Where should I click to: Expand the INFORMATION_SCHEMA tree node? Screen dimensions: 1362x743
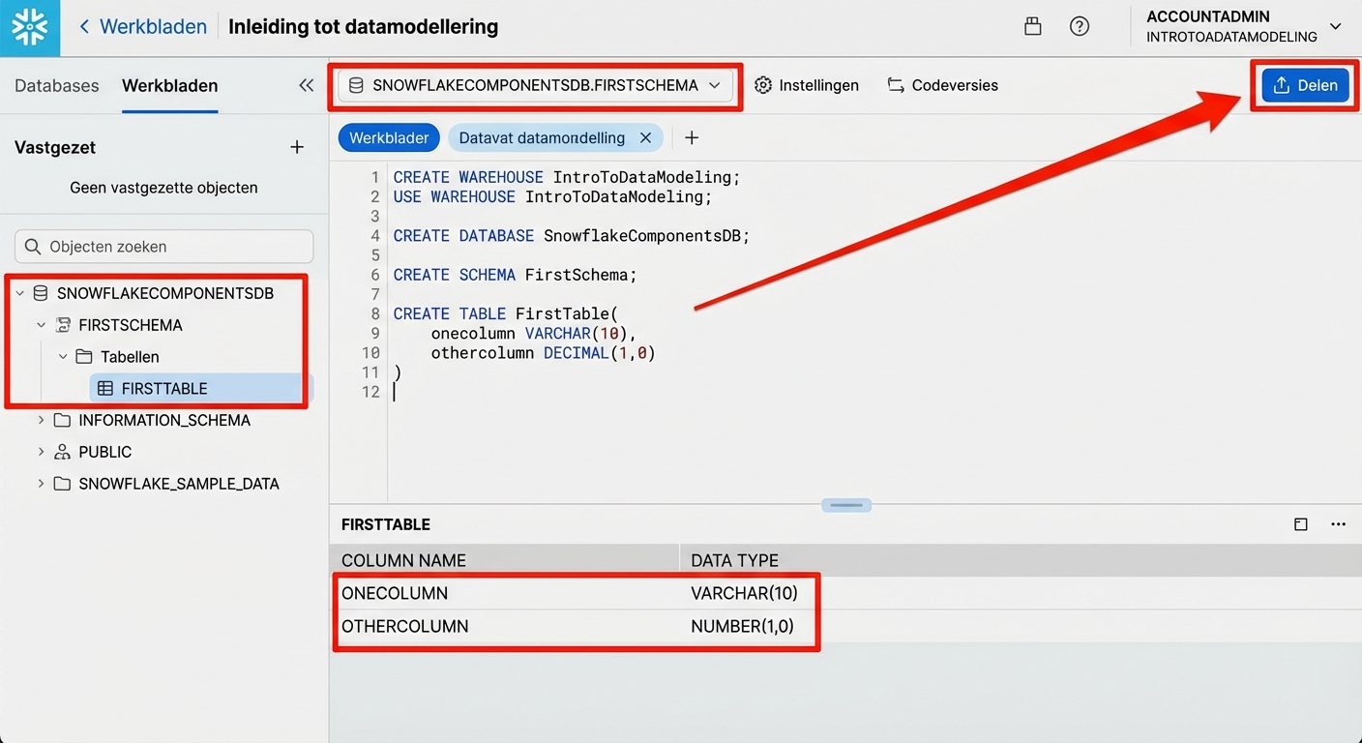coord(41,420)
